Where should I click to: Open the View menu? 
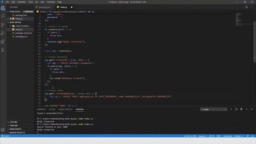[30, 2]
